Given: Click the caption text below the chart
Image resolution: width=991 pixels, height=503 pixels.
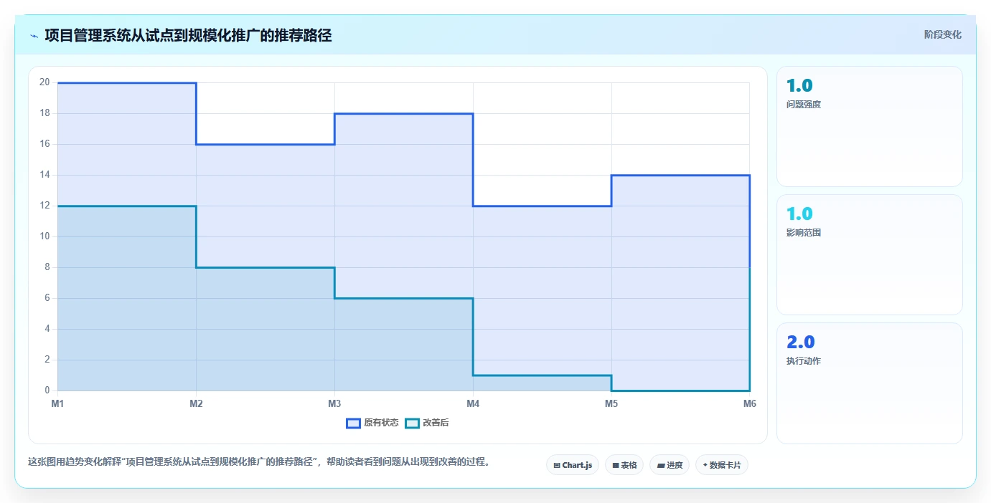Looking at the screenshot, I should 261,461.
